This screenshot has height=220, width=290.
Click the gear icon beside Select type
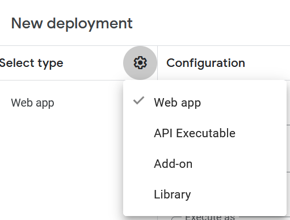click(140, 63)
